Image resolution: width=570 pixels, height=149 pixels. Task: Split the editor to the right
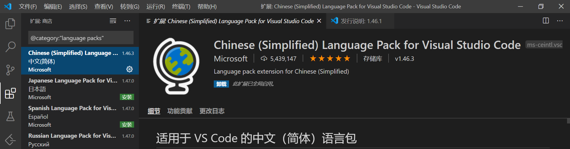point(546,21)
